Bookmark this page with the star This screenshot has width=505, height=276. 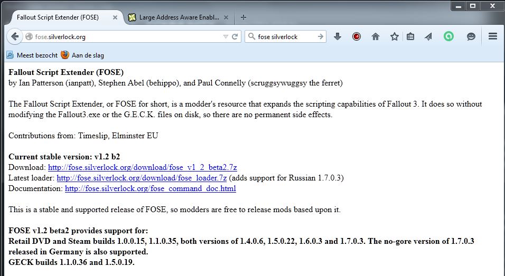[394, 36]
